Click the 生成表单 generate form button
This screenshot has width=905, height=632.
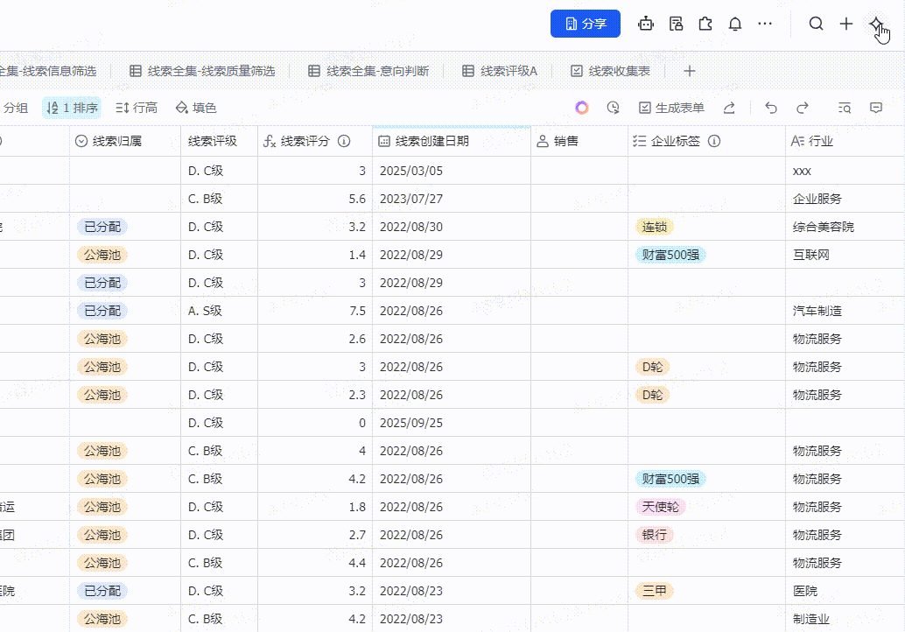tap(671, 108)
